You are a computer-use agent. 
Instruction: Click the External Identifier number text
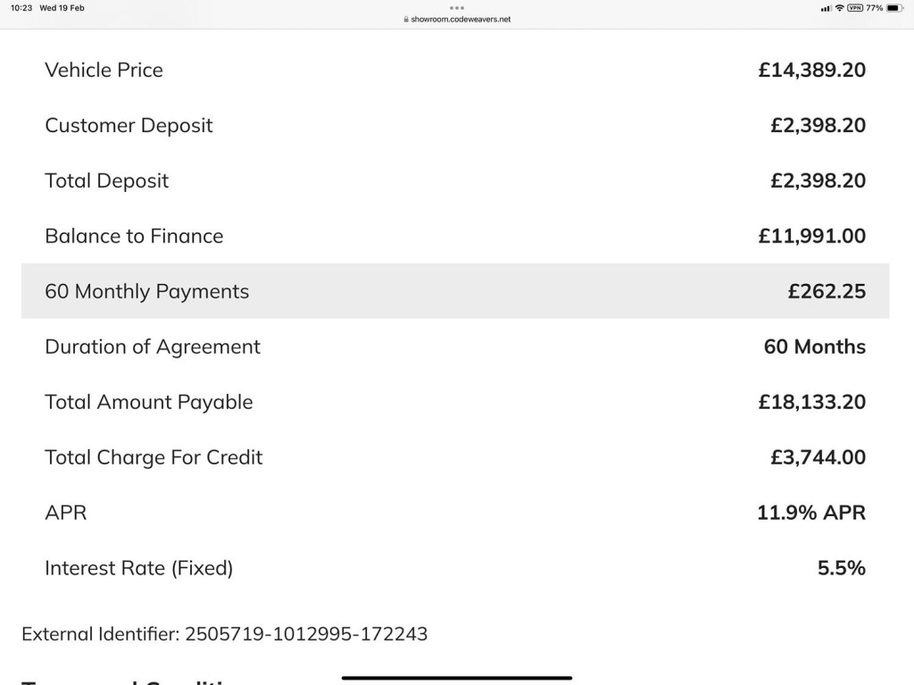[x=305, y=634]
